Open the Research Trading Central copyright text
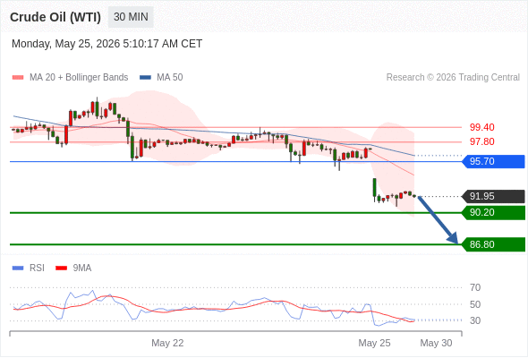The image size is (528, 358). pos(453,78)
